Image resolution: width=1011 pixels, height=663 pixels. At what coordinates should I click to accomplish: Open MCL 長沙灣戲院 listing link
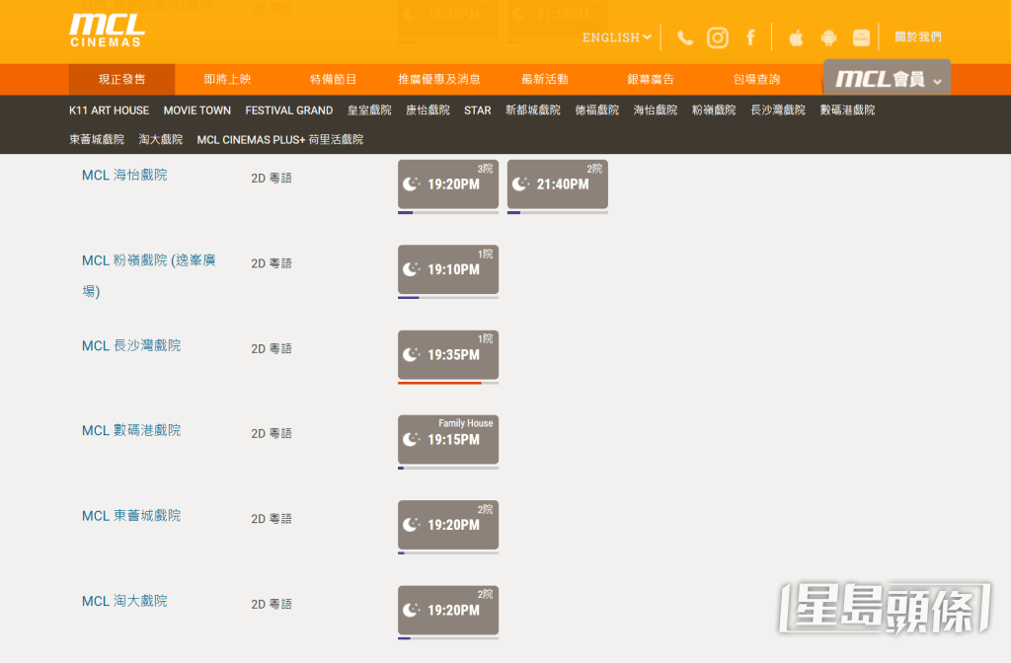click(x=131, y=346)
